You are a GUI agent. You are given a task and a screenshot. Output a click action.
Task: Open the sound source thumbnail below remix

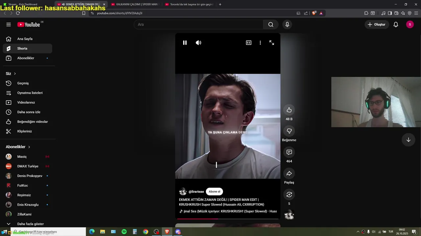point(289,215)
